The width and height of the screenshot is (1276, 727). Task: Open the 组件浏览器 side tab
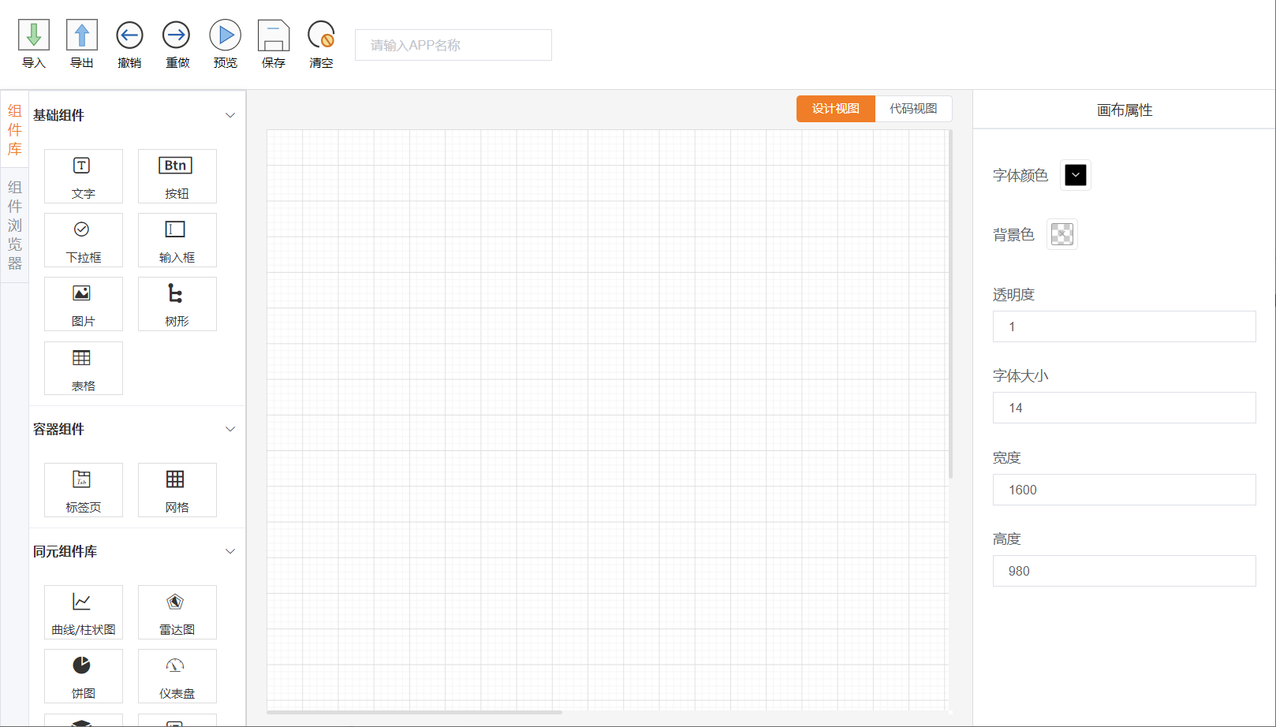coord(15,226)
